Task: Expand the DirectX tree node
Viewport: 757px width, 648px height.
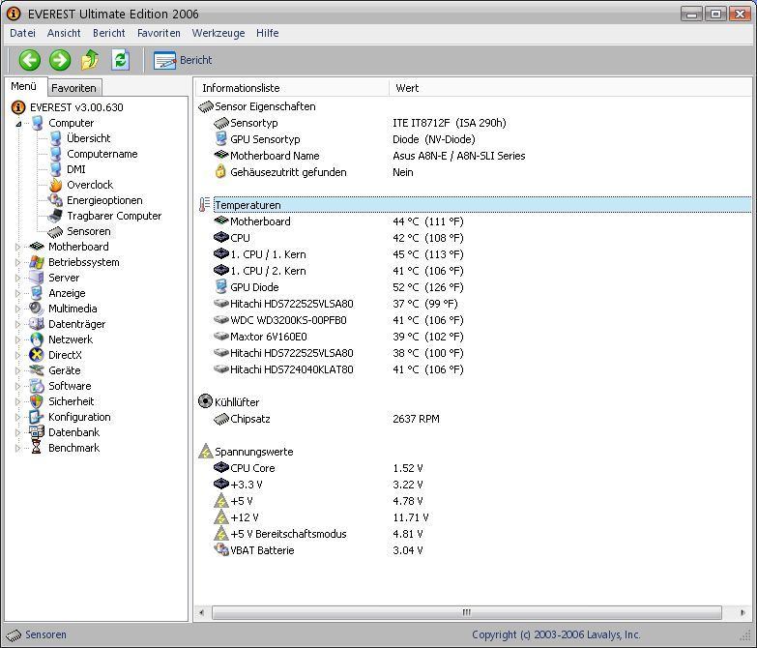Action: tap(17, 355)
